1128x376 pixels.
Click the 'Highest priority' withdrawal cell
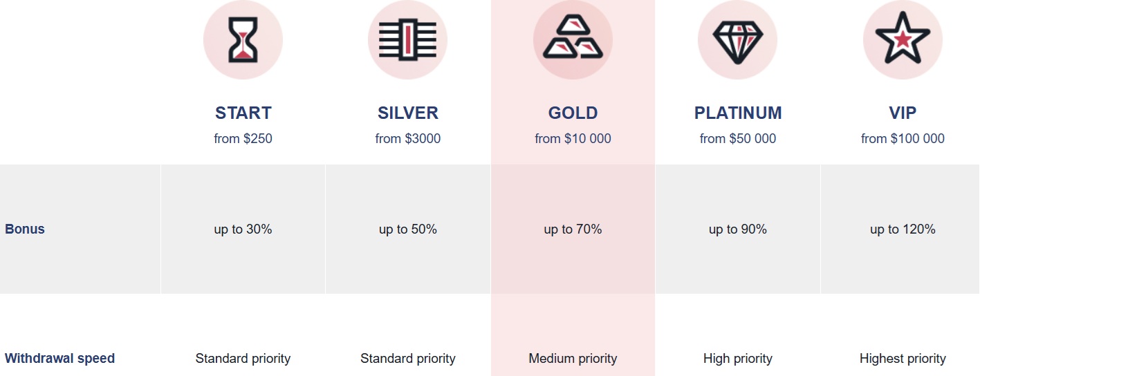coord(903,358)
